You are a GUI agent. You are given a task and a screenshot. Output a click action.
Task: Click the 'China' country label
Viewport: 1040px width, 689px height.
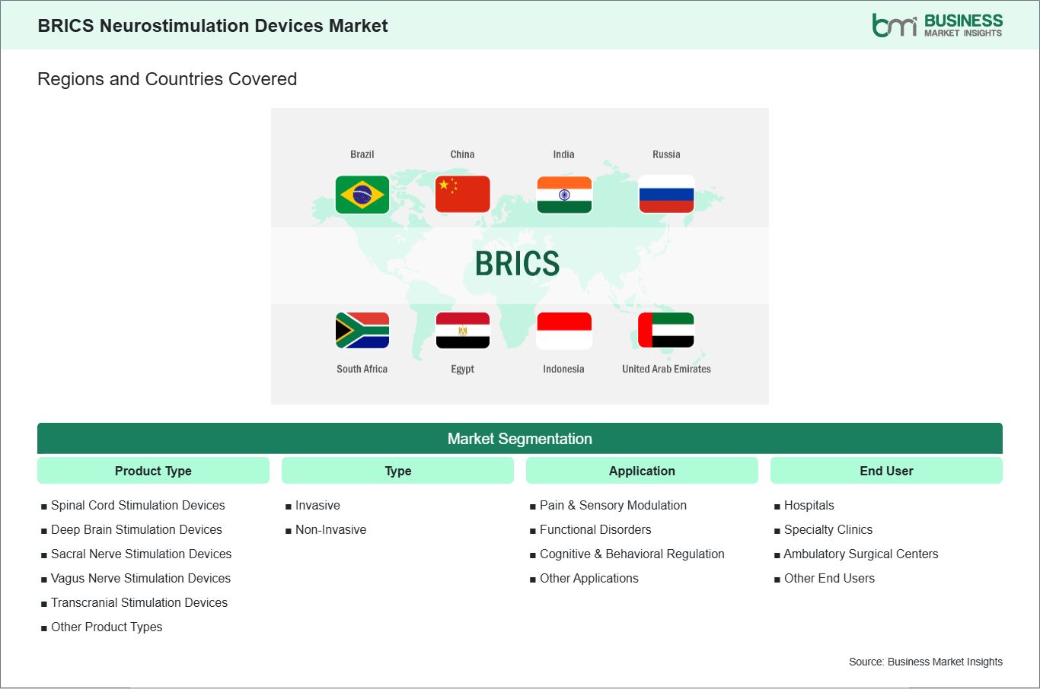click(462, 154)
